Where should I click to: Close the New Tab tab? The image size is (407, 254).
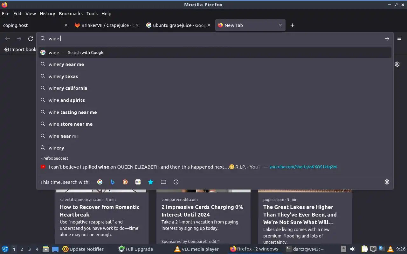tap(280, 25)
